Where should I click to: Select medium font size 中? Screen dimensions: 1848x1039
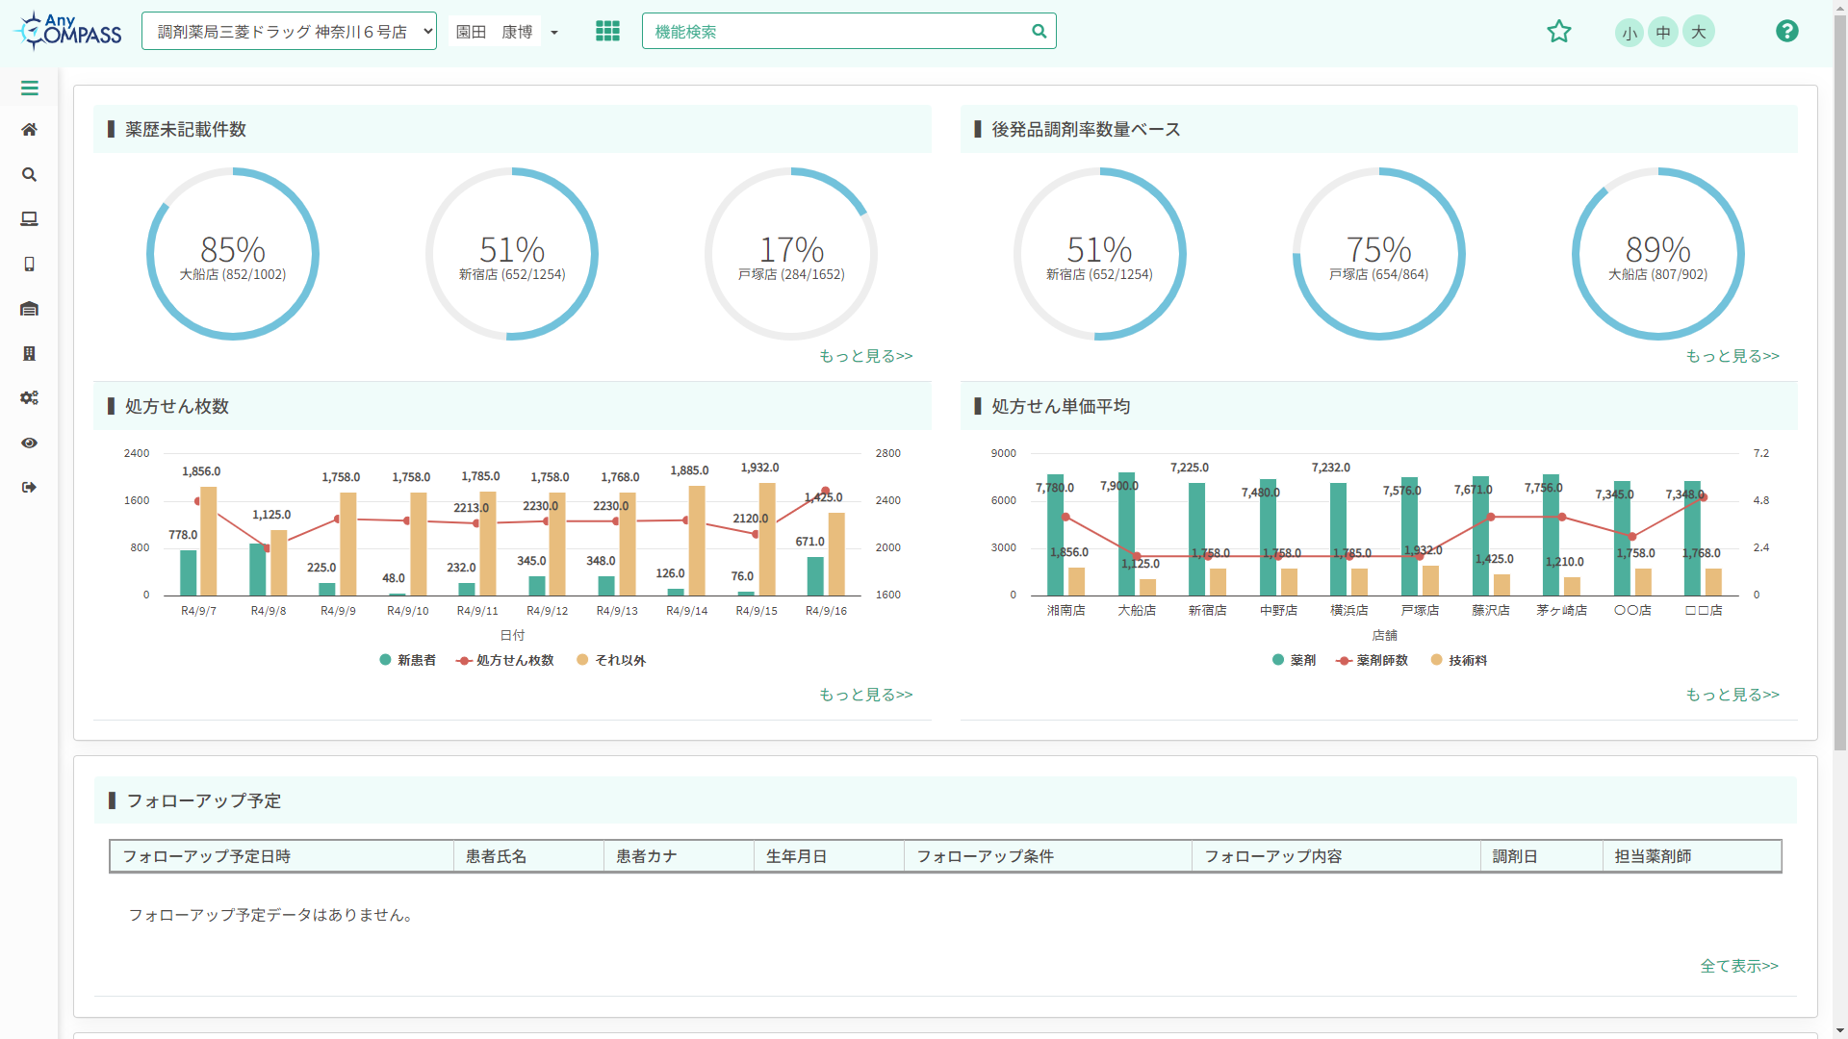(1663, 33)
